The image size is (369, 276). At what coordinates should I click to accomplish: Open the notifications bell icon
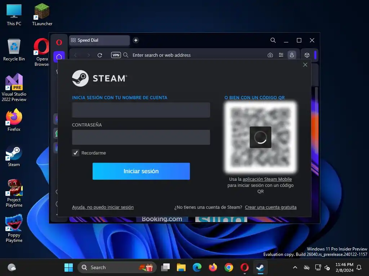(359, 267)
